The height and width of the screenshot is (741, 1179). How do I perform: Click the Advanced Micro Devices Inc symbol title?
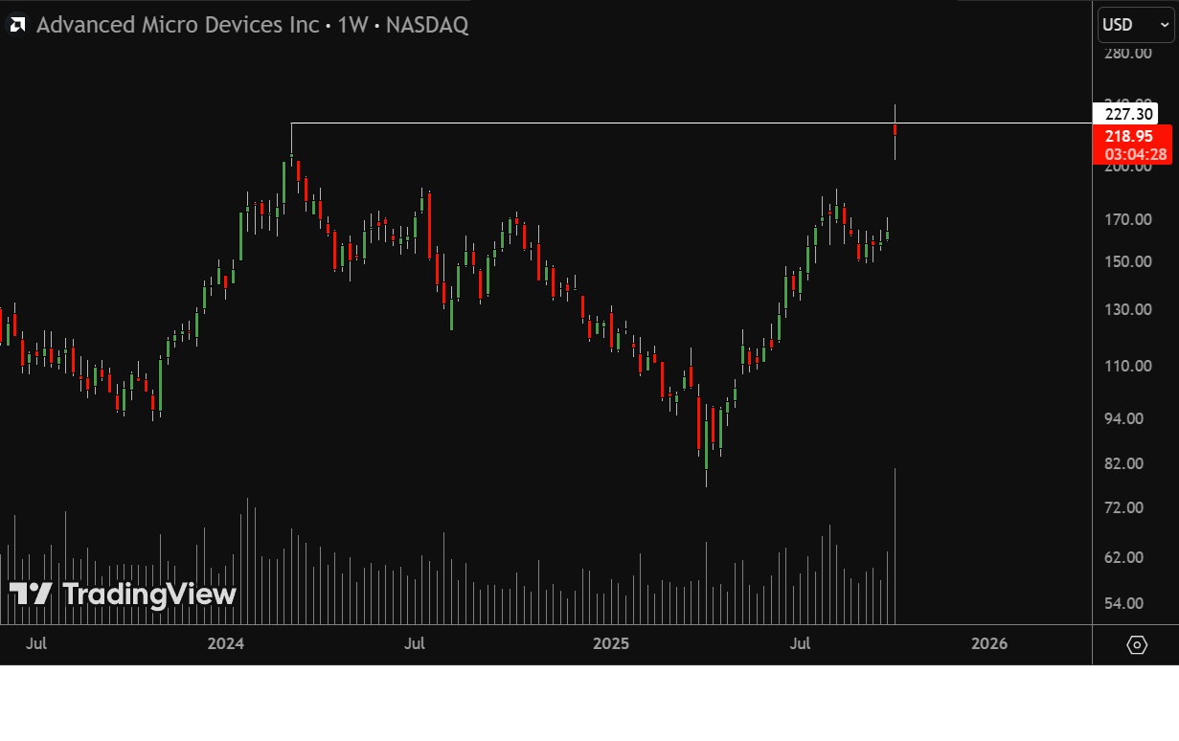click(x=177, y=25)
